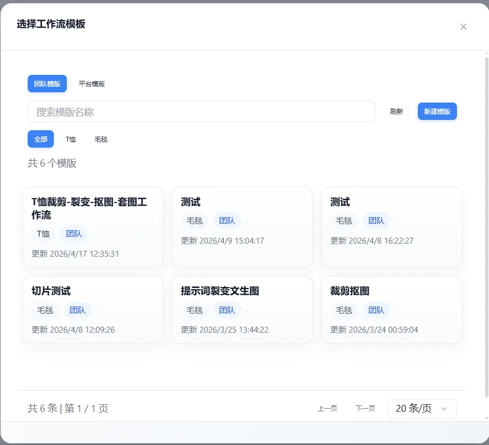Screen dimensions: 489x445
Task: Select the 测试 template updated 2026/4/8 16:22:27
Action: pos(391,227)
